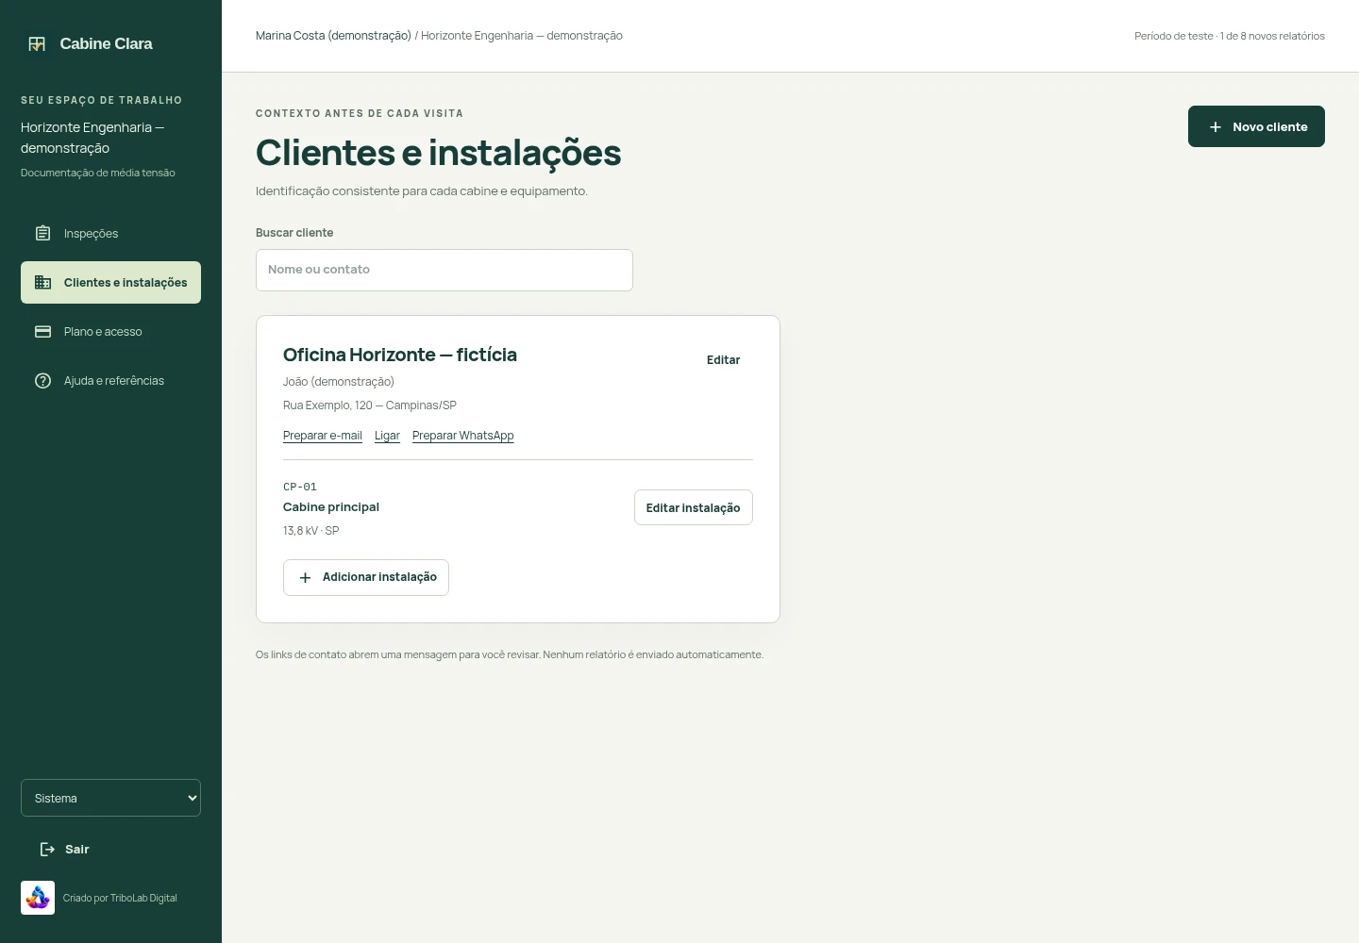Click the plus icon in Adicionar instalação

click(305, 577)
